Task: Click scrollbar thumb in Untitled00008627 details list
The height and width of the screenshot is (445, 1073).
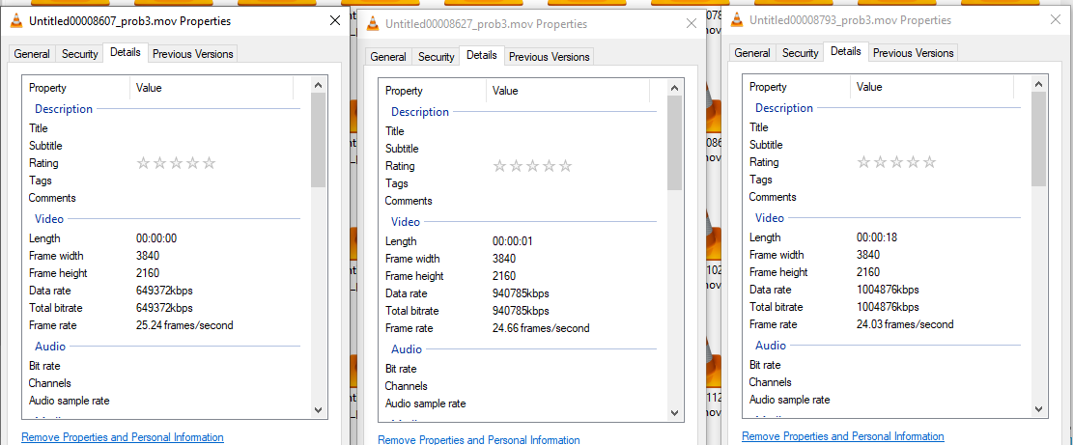Action: [675, 143]
